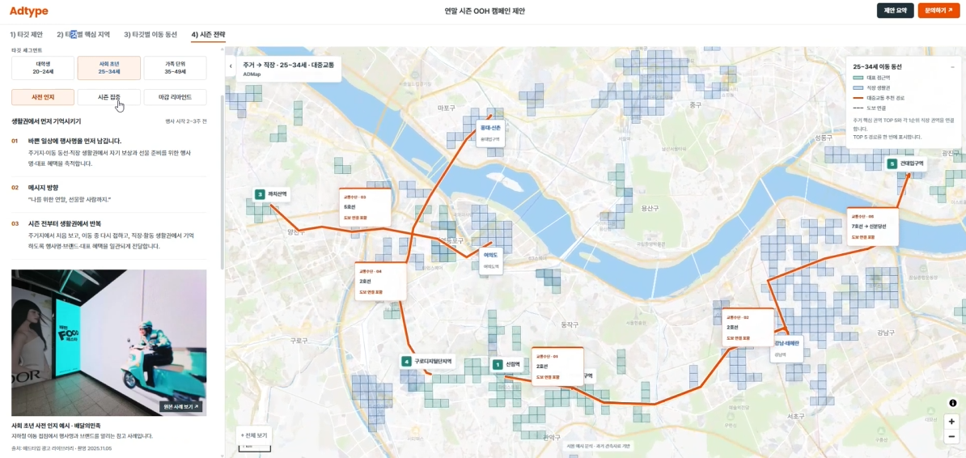Minimize the 25~34세 이동 동선 legend
The image size is (966, 458).
[x=952, y=66]
